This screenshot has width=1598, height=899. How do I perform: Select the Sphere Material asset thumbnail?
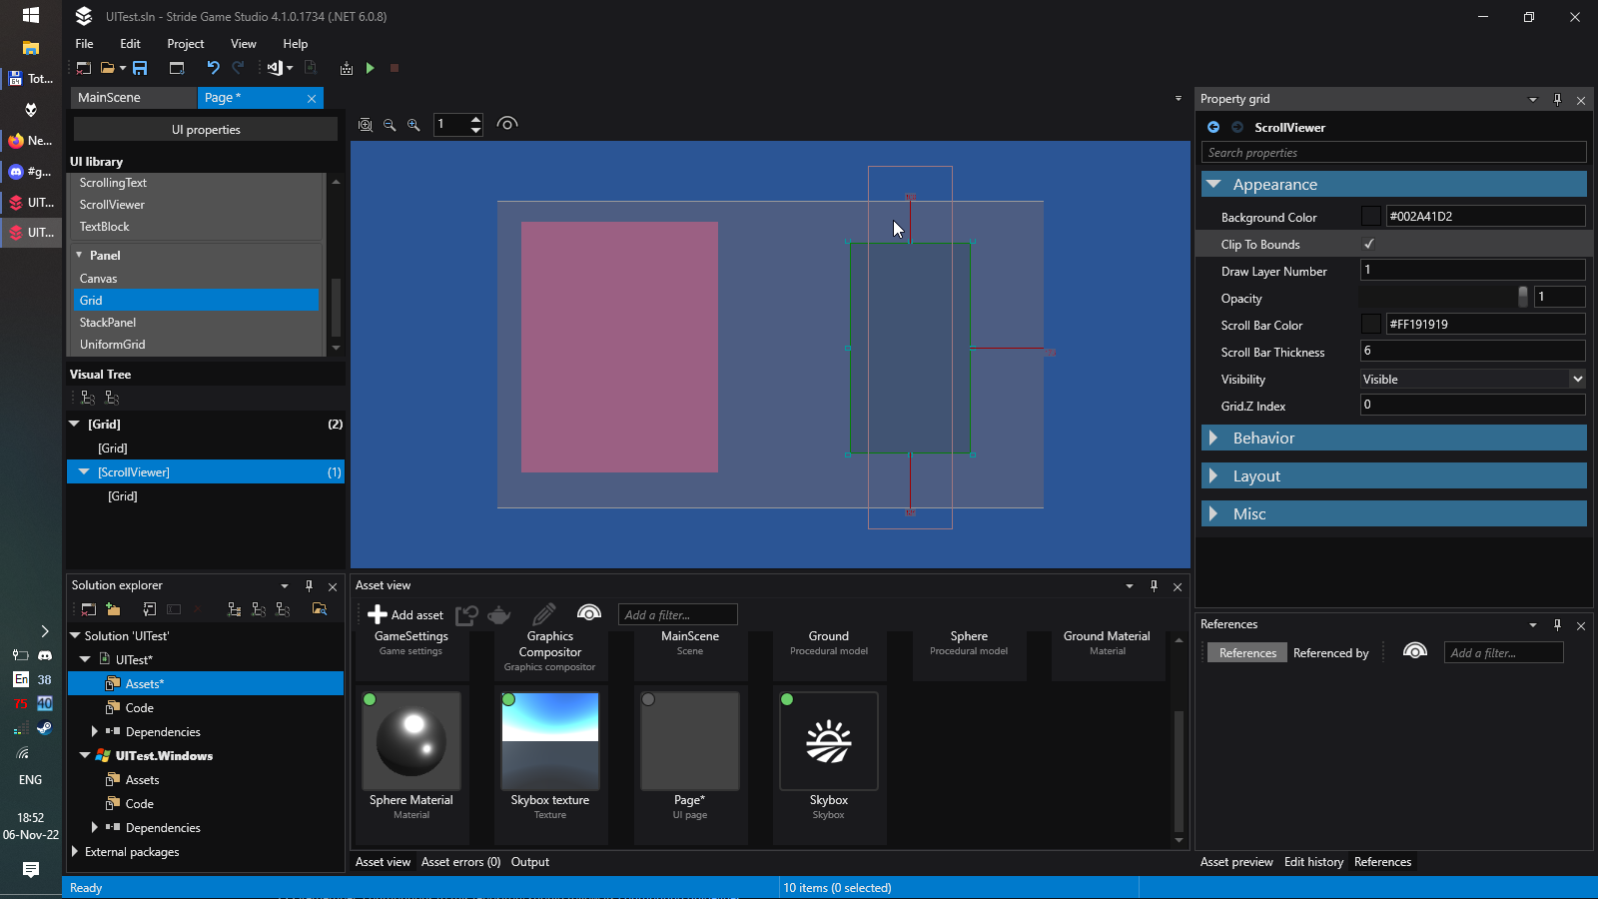[x=410, y=741]
